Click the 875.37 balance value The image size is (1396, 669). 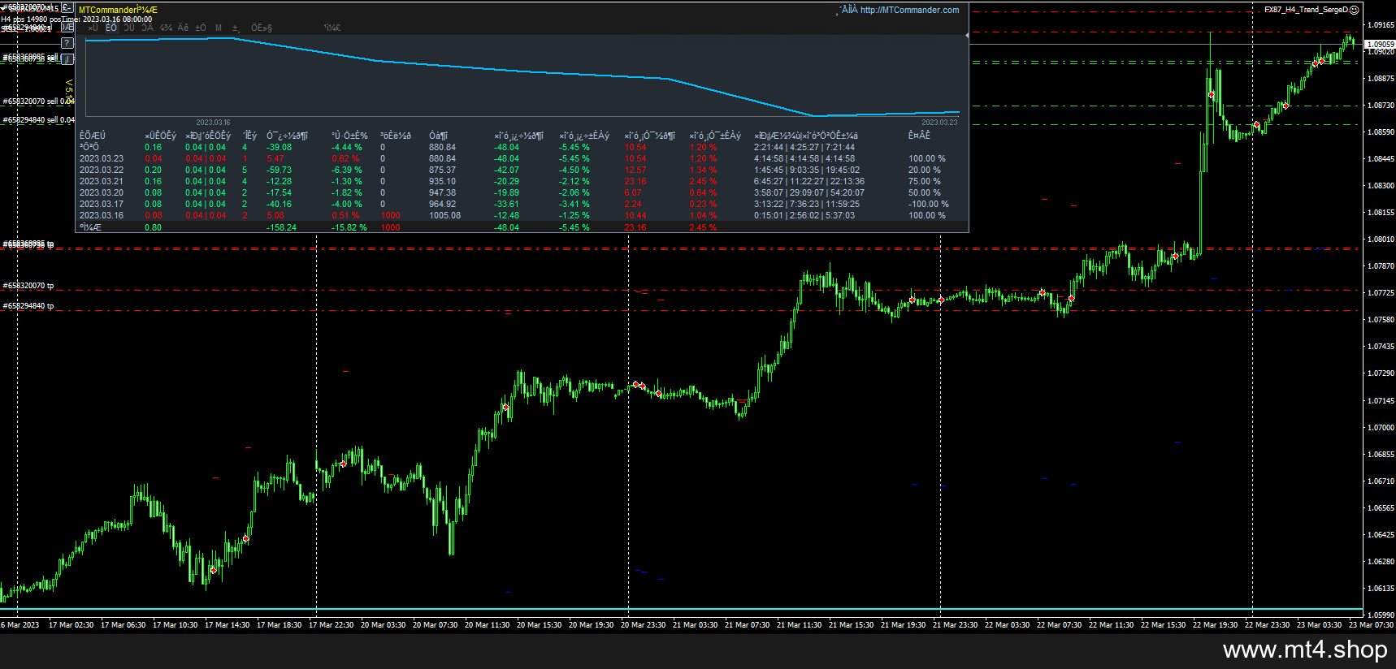tap(442, 170)
